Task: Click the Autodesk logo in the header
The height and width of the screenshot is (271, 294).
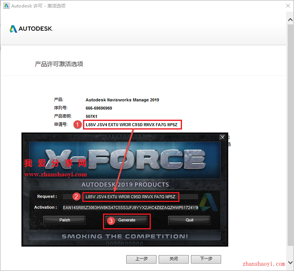Action: (31, 29)
